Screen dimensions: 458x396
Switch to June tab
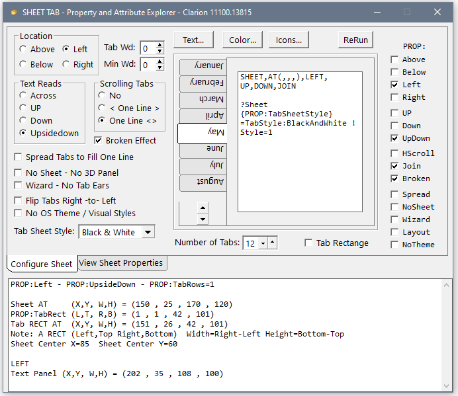click(203, 150)
